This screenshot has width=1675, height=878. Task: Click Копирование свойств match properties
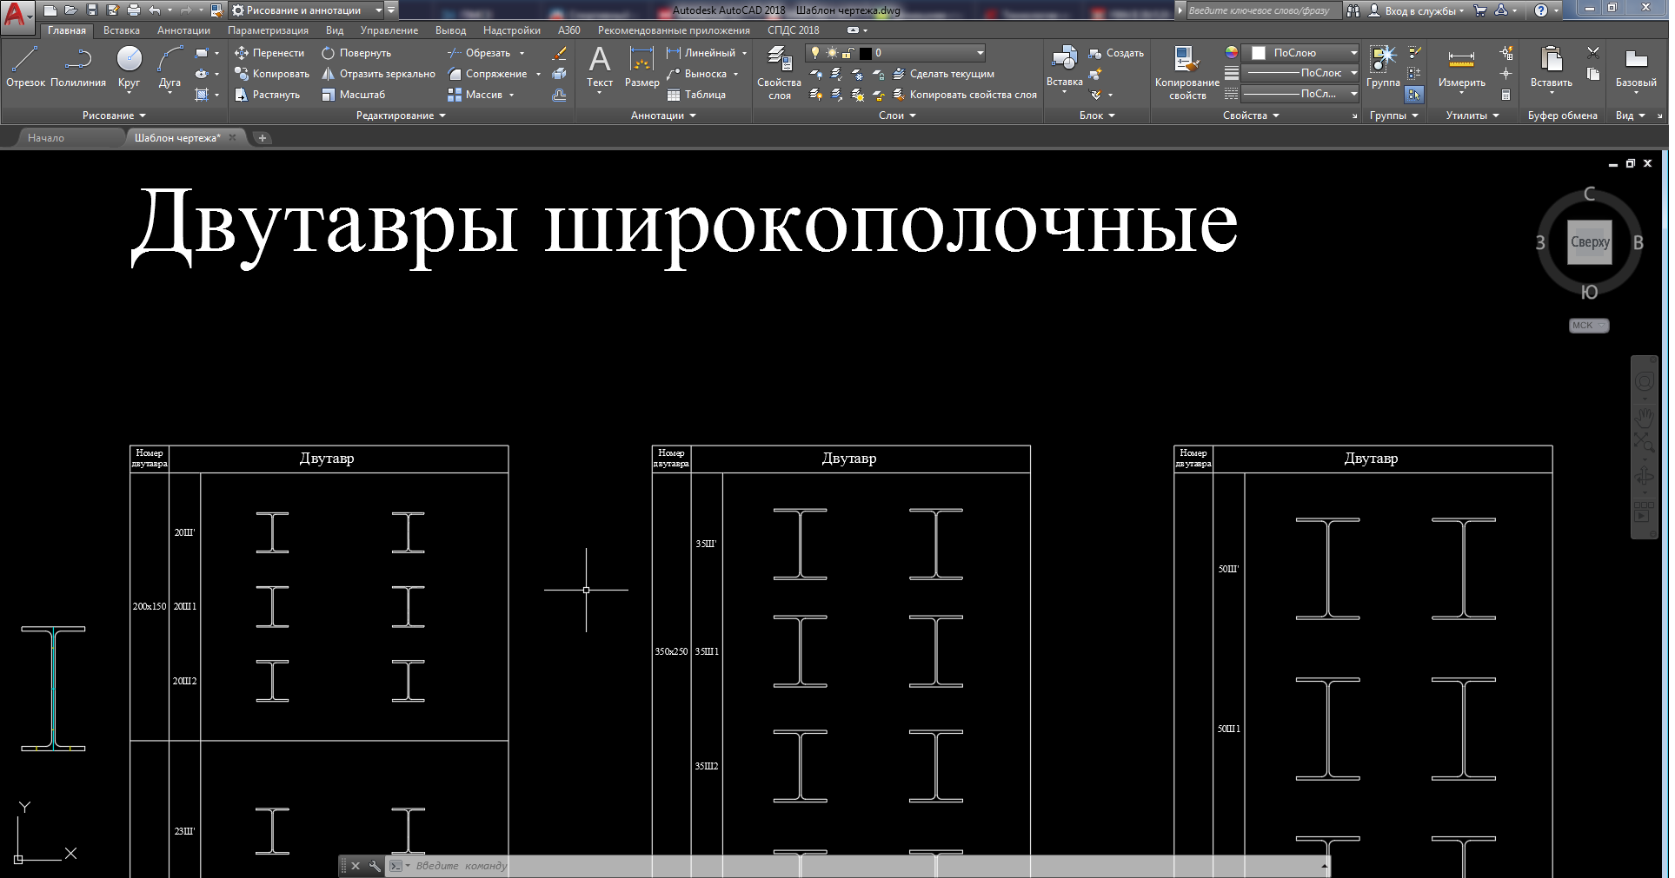1186,73
